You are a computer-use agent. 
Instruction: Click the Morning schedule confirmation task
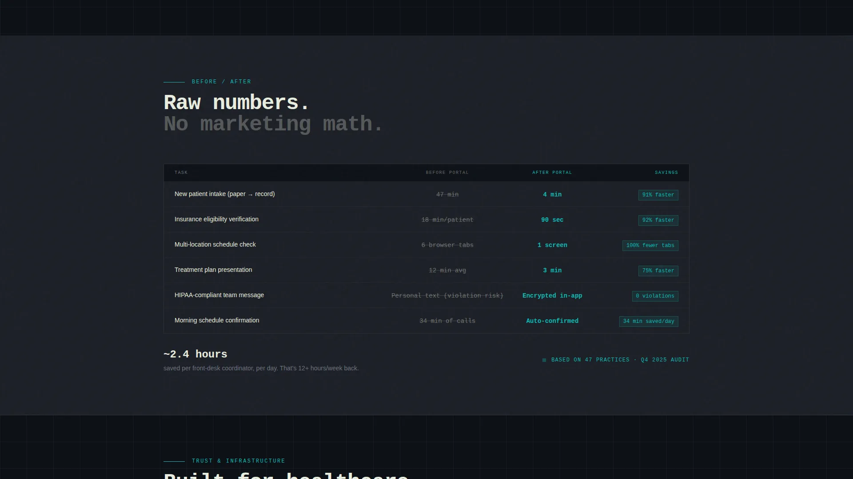coord(217,321)
